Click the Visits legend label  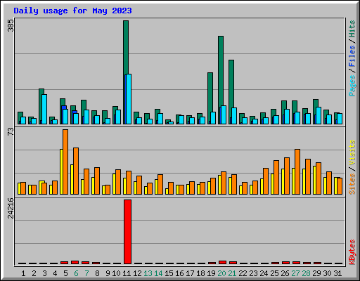pos(352,152)
